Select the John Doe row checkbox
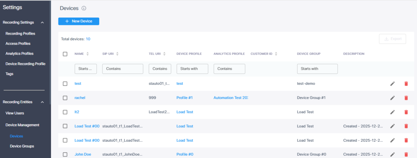The height and width of the screenshot is (158, 417). click(65, 154)
